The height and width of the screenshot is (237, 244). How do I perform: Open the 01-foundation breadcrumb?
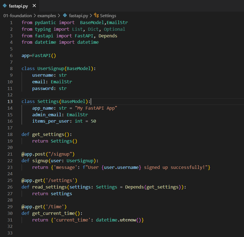pyautogui.click(x=18, y=16)
